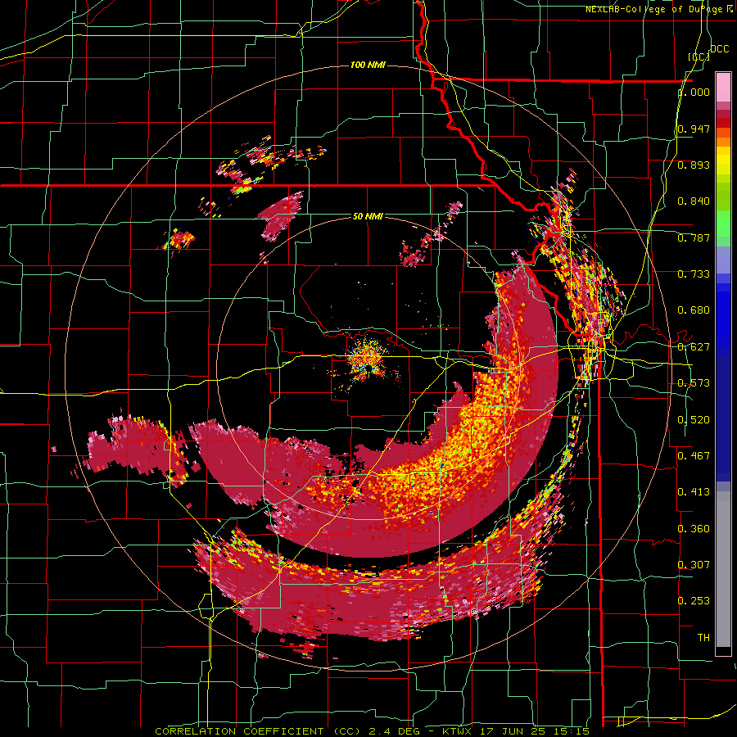Click the 0.253 scale value
737x737 pixels.
[x=694, y=601]
